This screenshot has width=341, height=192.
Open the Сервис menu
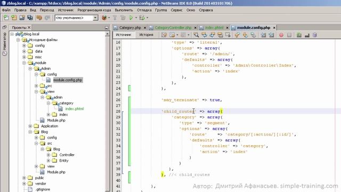click(x=176, y=10)
